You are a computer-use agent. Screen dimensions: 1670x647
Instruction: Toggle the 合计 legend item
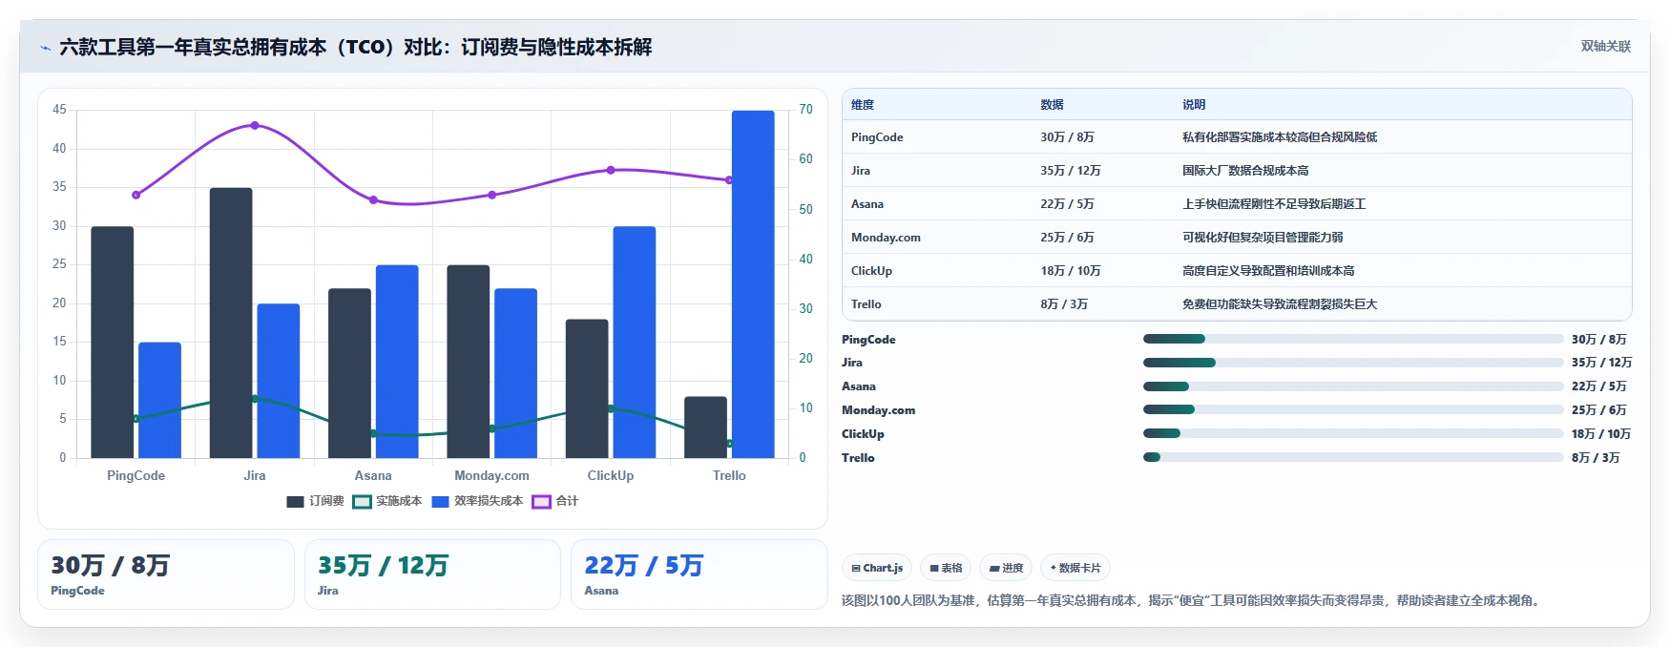tap(555, 501)
